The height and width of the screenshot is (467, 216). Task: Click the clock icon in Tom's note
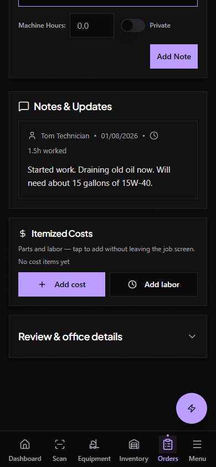(154, 136)
